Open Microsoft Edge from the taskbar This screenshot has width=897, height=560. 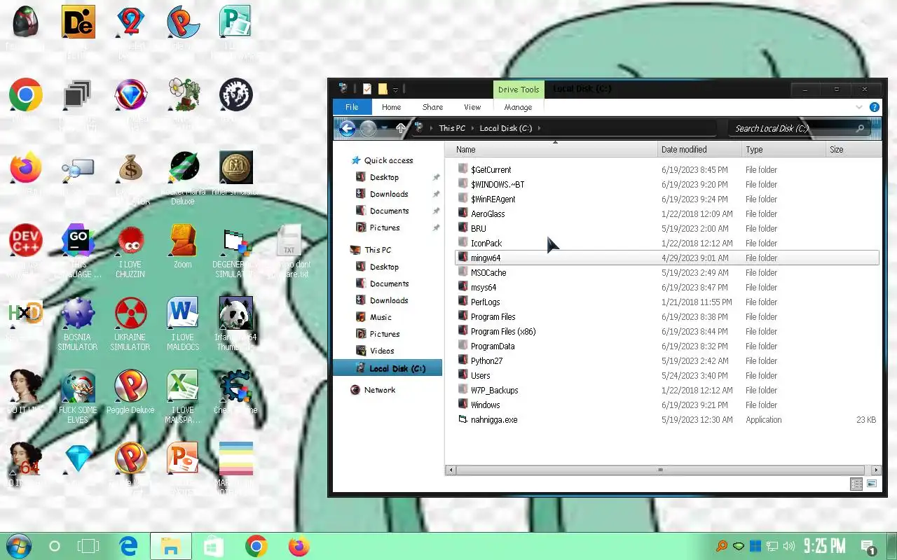click(x=128, y=546)
